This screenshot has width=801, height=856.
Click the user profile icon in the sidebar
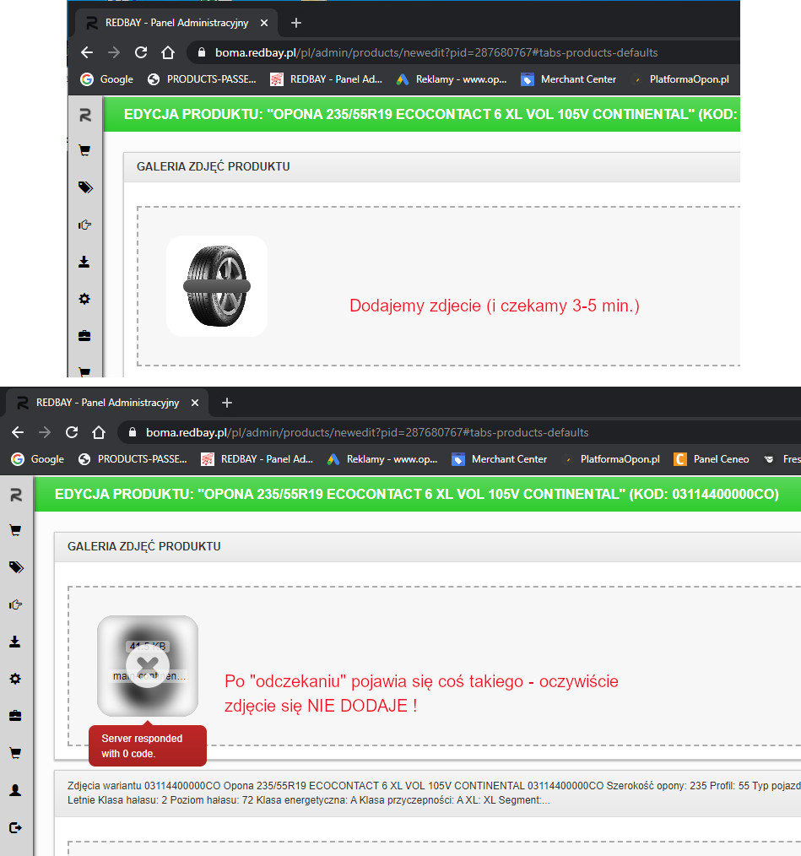click(15, 791)
